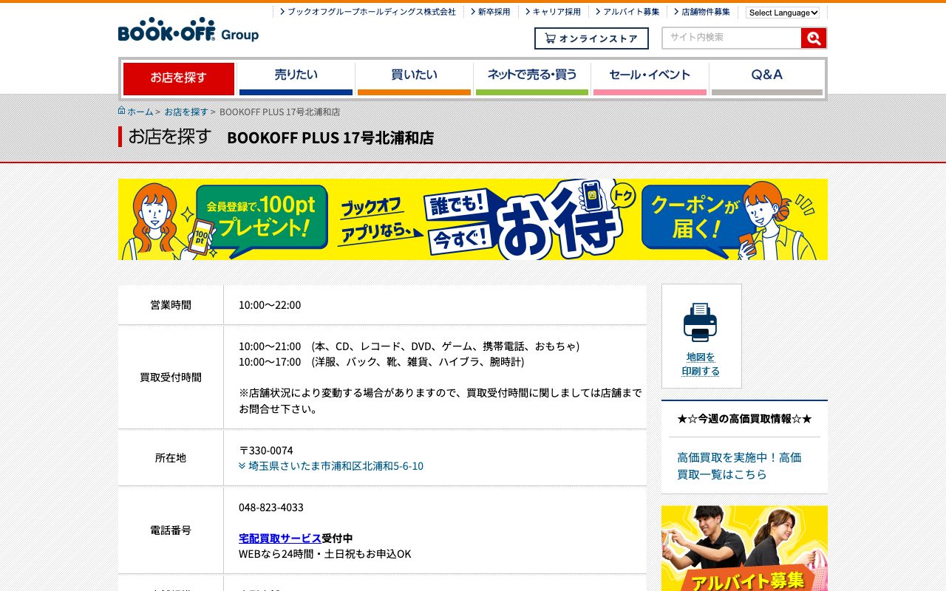946x591 pixels.
Task: Click the 営業時間 row label
Action: click(171, 305)
